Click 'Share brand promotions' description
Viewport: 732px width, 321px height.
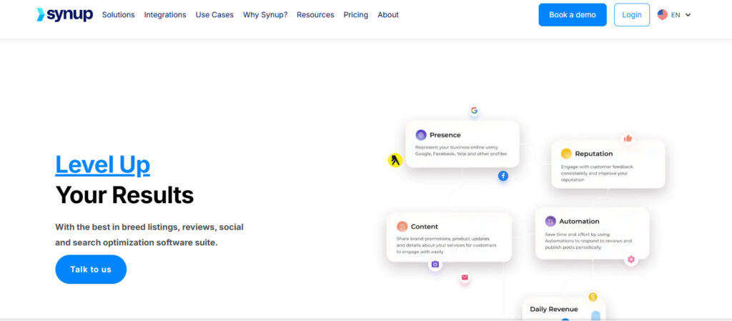pos(446,245)
